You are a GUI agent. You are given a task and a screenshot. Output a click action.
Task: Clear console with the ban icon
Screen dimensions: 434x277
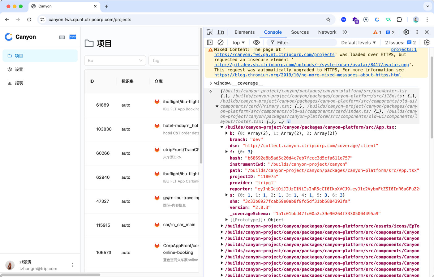221,43
